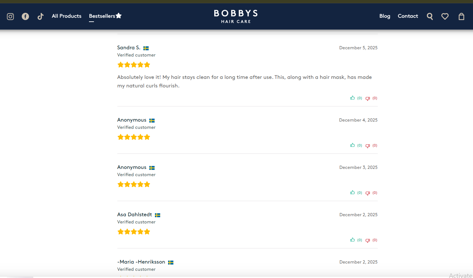This screenshot has height=278, width=473.
Task: Open the search magnifier icon
Action: pos(430,16)
